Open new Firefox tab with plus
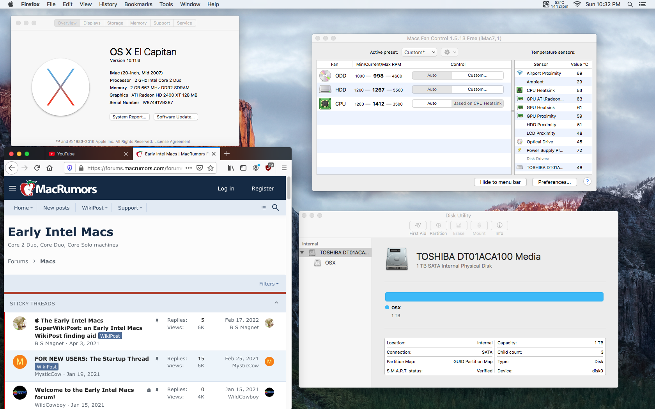 [227, 153]
